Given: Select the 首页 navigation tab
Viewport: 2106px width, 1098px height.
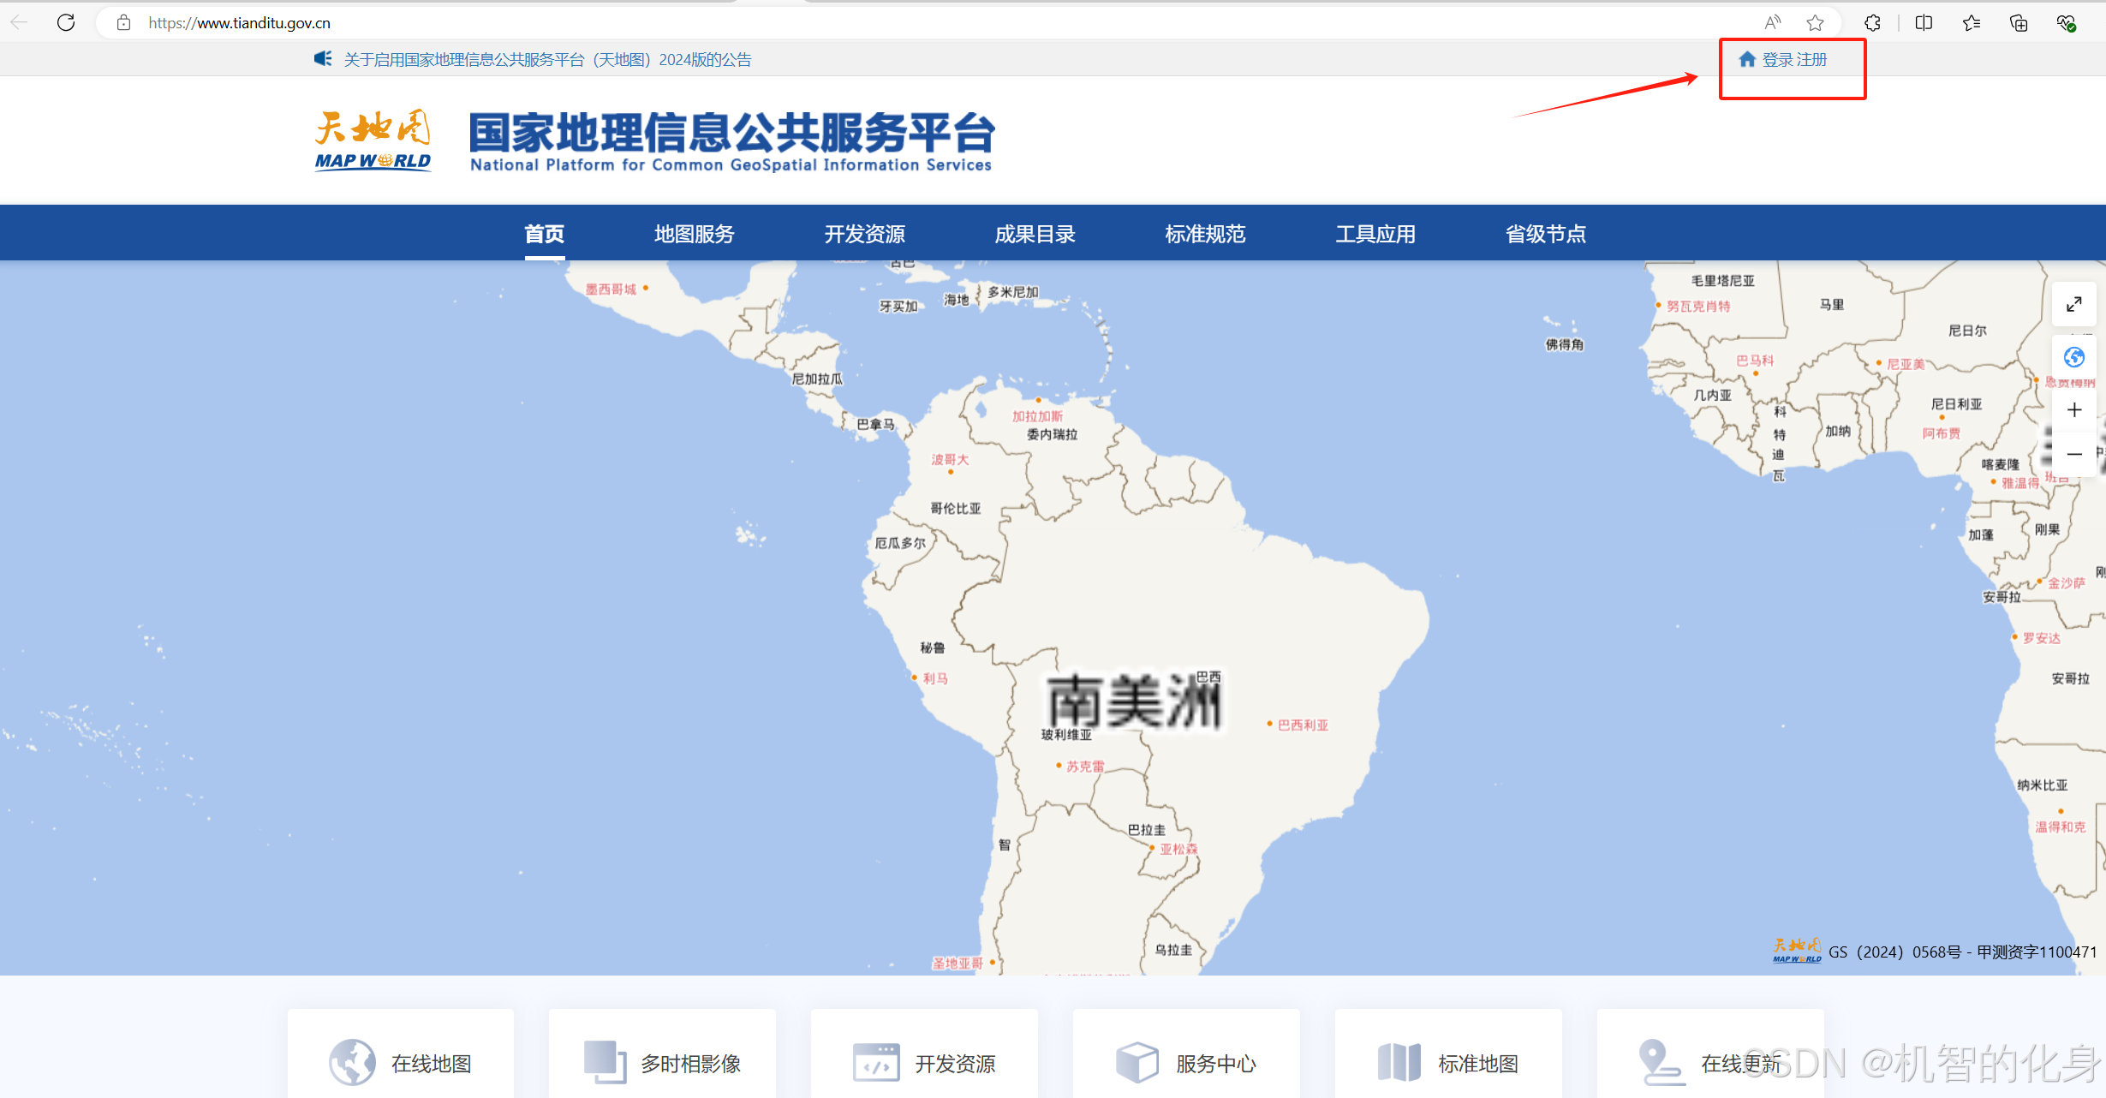Looking at the screenshot, I should click(x=544, y=234).
